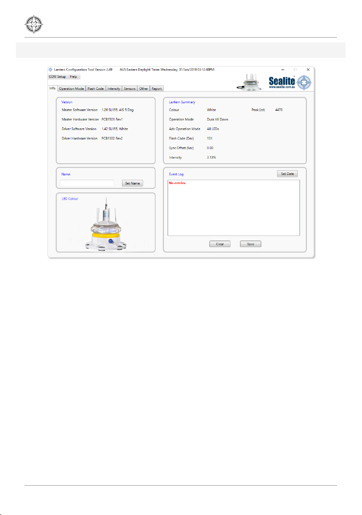Save the event log
362x515 pixels.
250,244
